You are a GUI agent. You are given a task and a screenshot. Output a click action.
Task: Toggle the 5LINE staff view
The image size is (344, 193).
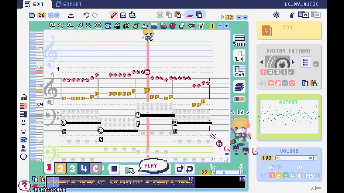[x=239, y=41]
